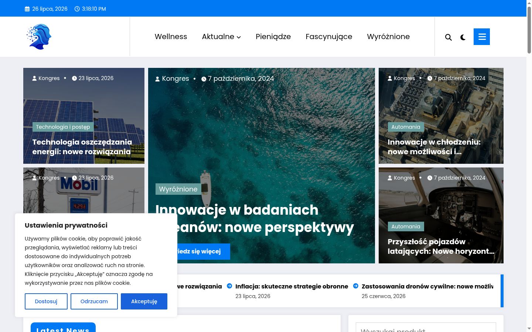Click the user icon on the chłodzeniu card
This screenshot has width=532, height=332.
390,78
